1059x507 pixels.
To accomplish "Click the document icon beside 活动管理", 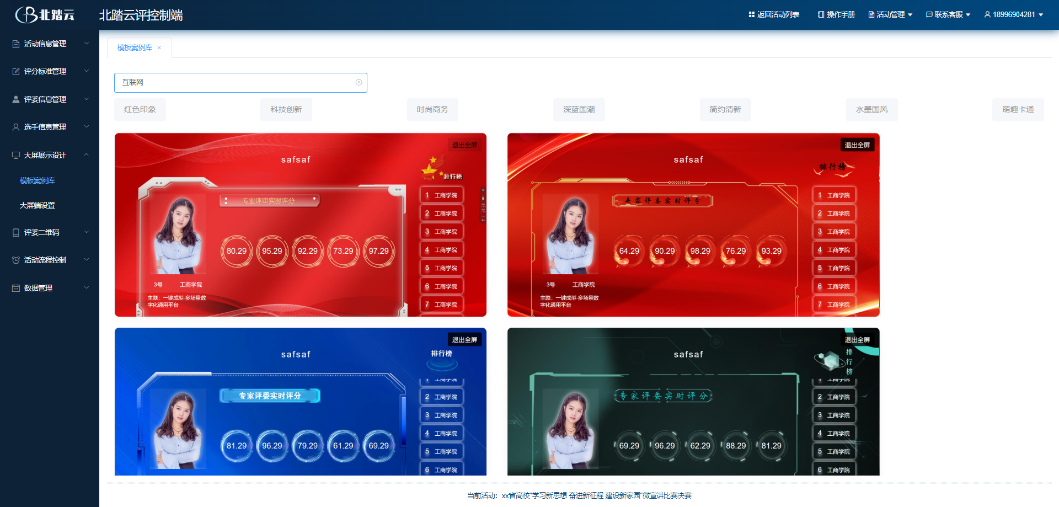I will (x=871, y=14).
